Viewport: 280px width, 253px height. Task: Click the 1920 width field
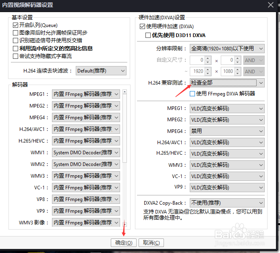[197, 71]
